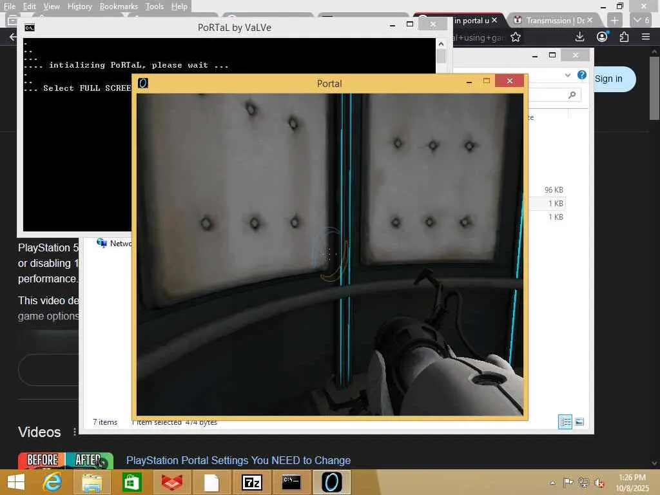Open 7-Zip from the taskbar
The height and width of the screenshot is (495, 660).
(x=252, y=482)
